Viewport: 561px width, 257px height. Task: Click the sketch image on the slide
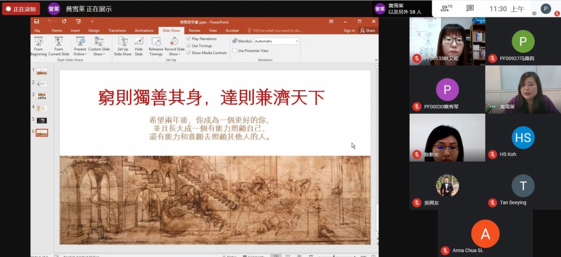tap(215, 200)
